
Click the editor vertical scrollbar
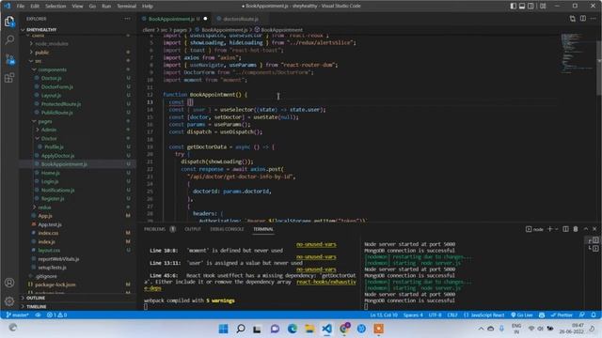599,65
